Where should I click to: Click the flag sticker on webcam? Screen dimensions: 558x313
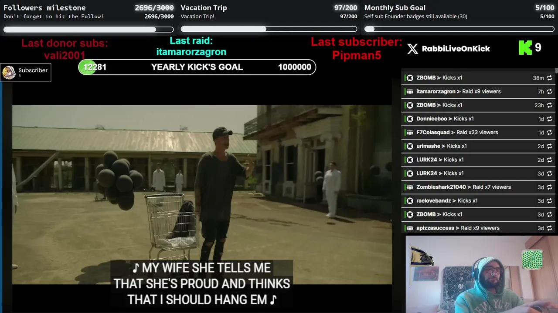coord(422,255)
